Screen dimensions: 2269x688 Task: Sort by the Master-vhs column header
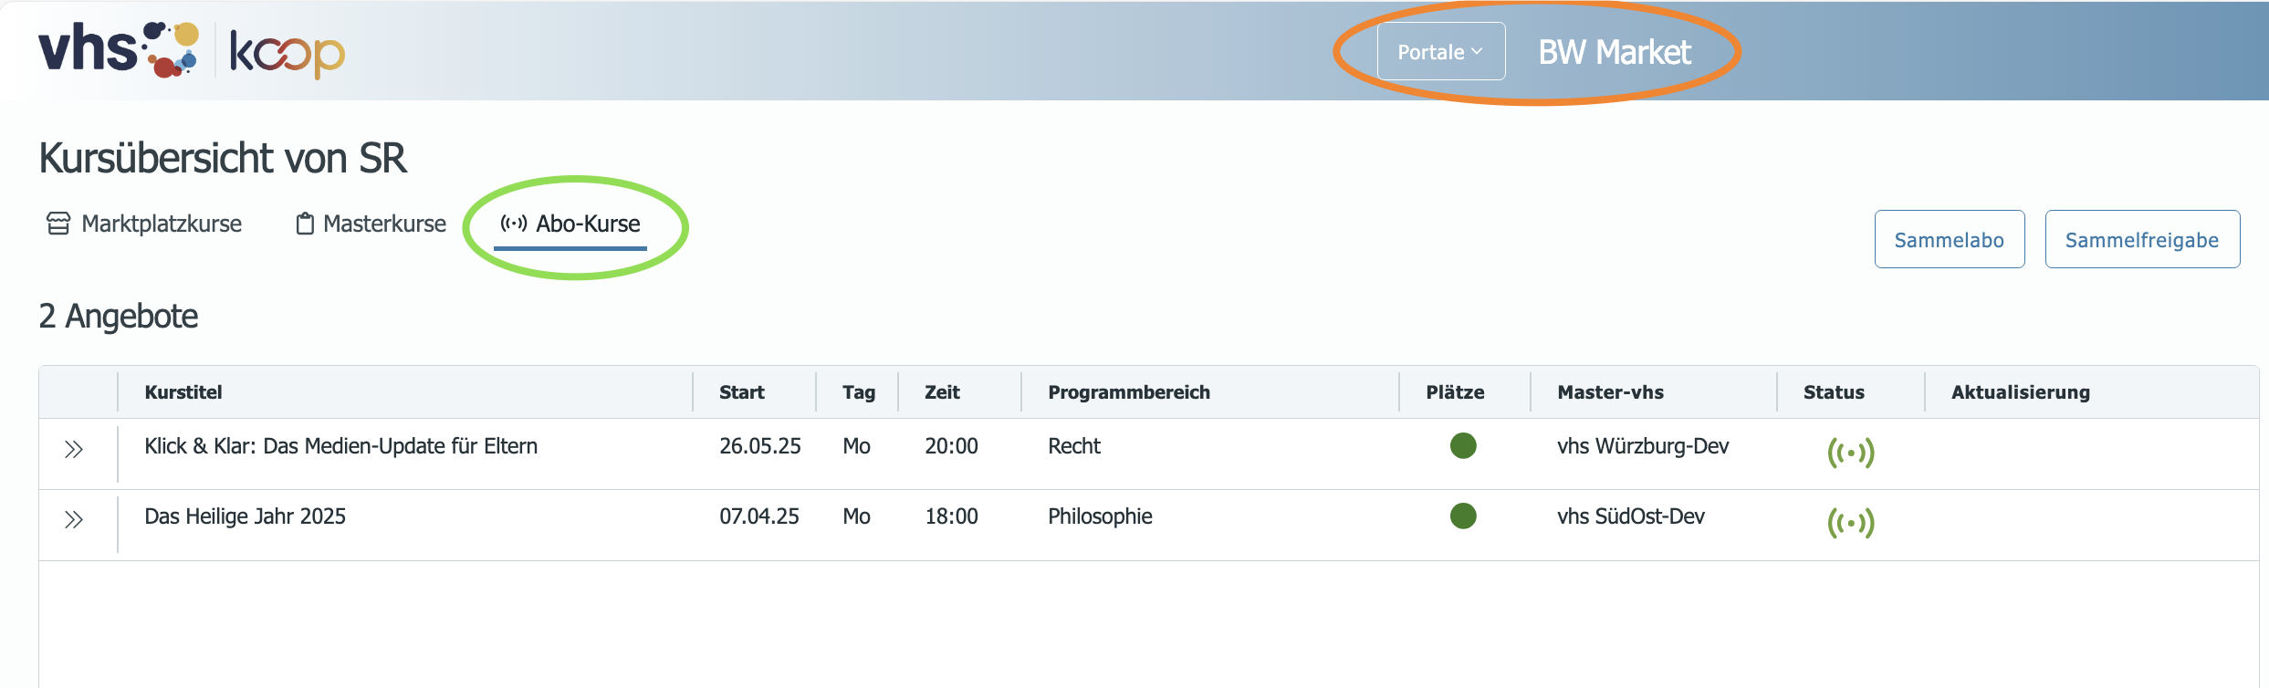point(1610,392)
